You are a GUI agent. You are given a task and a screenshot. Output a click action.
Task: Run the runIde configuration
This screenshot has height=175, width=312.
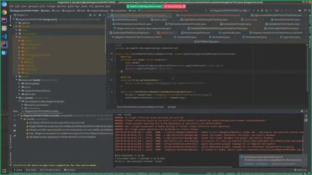click(x=254, y=11)
